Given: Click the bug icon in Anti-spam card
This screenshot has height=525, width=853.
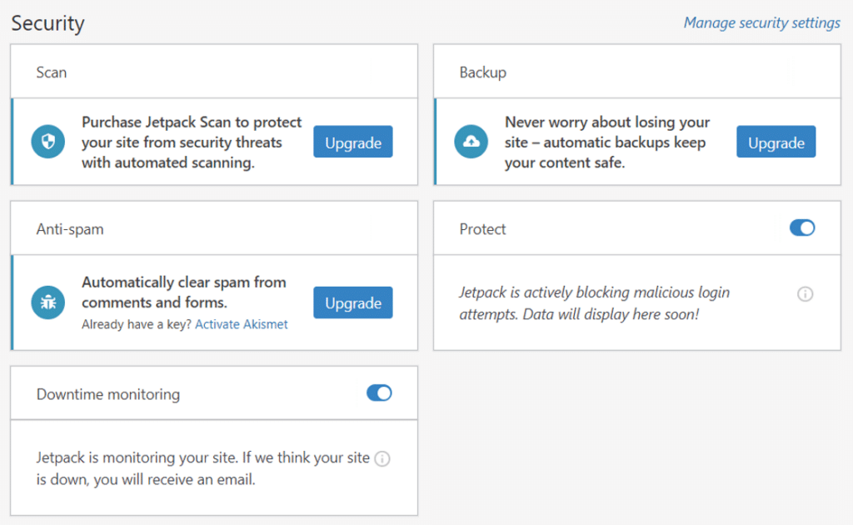Looking at the screenshot, I should coord(47,302).
